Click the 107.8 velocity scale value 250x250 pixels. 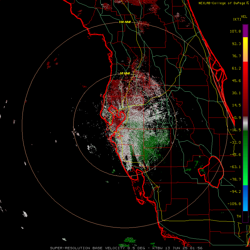(x=235, y=31)
